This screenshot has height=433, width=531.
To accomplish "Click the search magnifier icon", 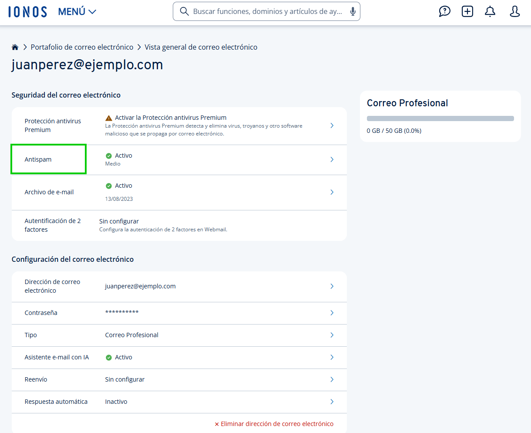I will [184, 11].
